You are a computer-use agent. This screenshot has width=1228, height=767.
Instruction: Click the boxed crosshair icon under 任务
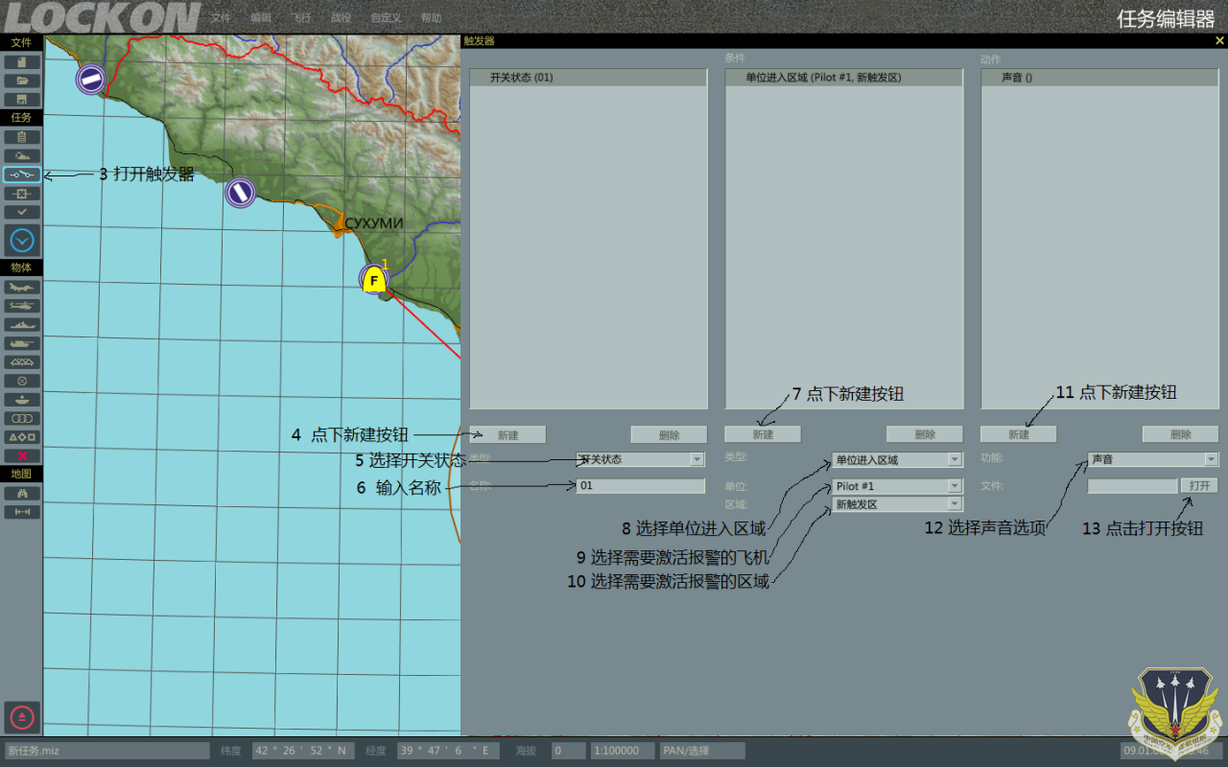[21, 193]
